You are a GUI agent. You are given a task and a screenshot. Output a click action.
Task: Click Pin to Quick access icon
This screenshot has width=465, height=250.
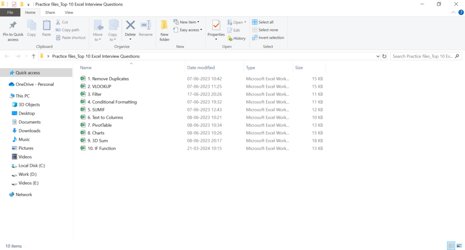pos(13,26)
